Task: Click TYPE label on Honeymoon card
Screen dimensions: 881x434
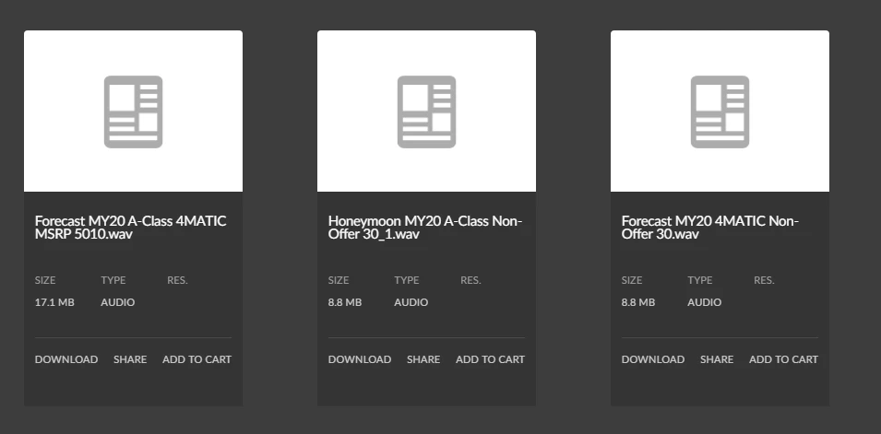Action: (x=407, y=280)
